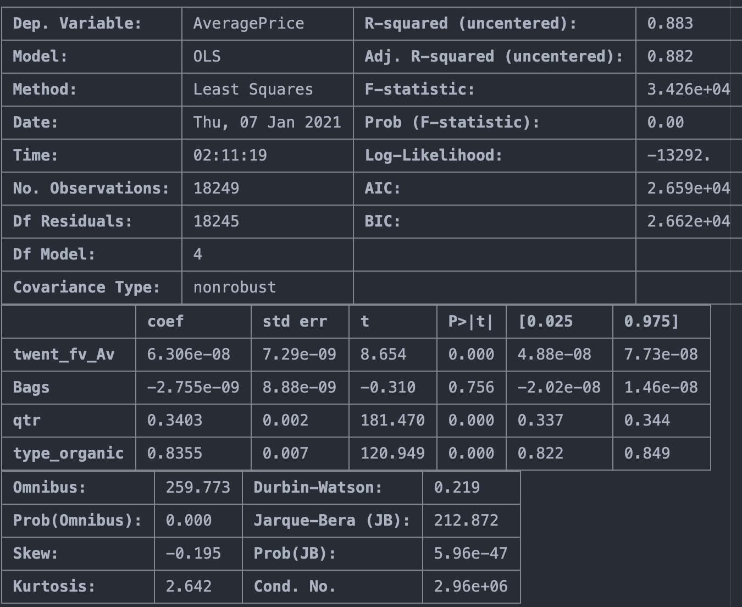This screenshot has width=742, height=607.
Task: Click the std err column header
Action: click(295, 322)
